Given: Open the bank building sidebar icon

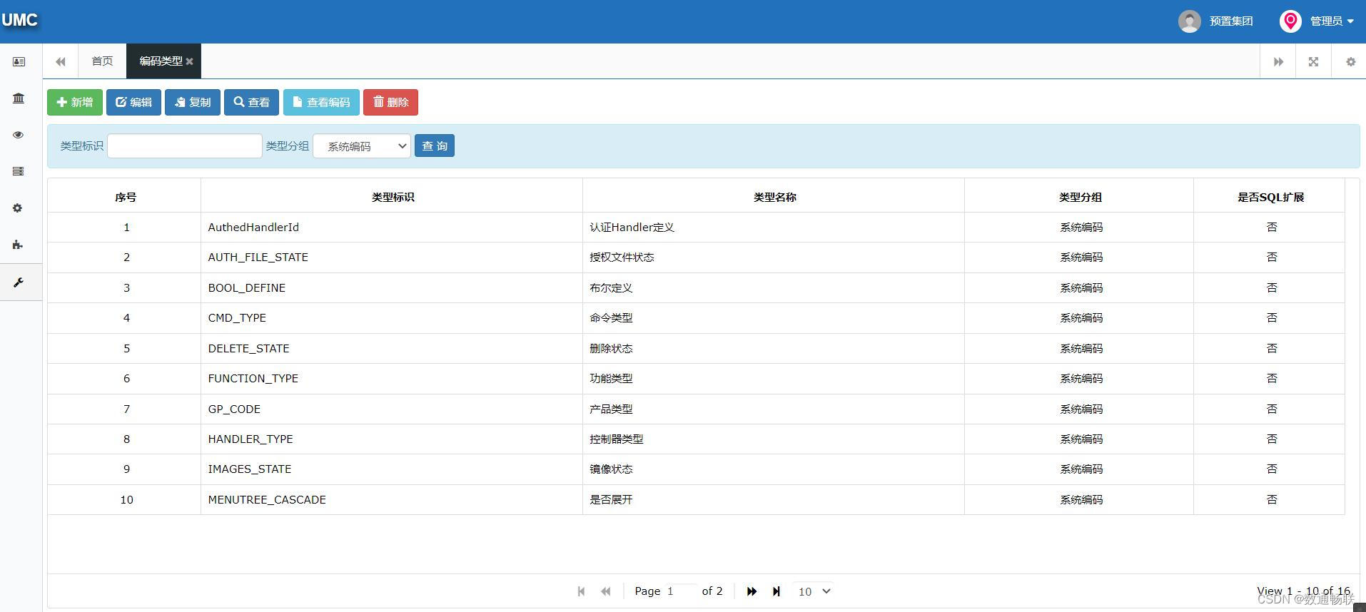Looking at the screenshot, I should [x=19, y=98].
